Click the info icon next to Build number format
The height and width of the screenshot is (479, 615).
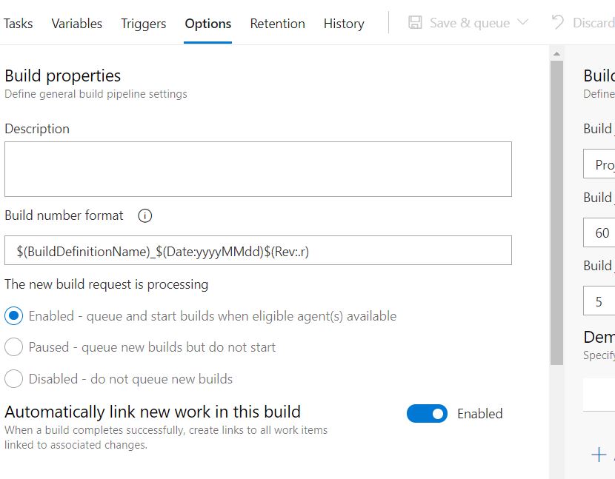pyautogui.click(x=145, y=215)
